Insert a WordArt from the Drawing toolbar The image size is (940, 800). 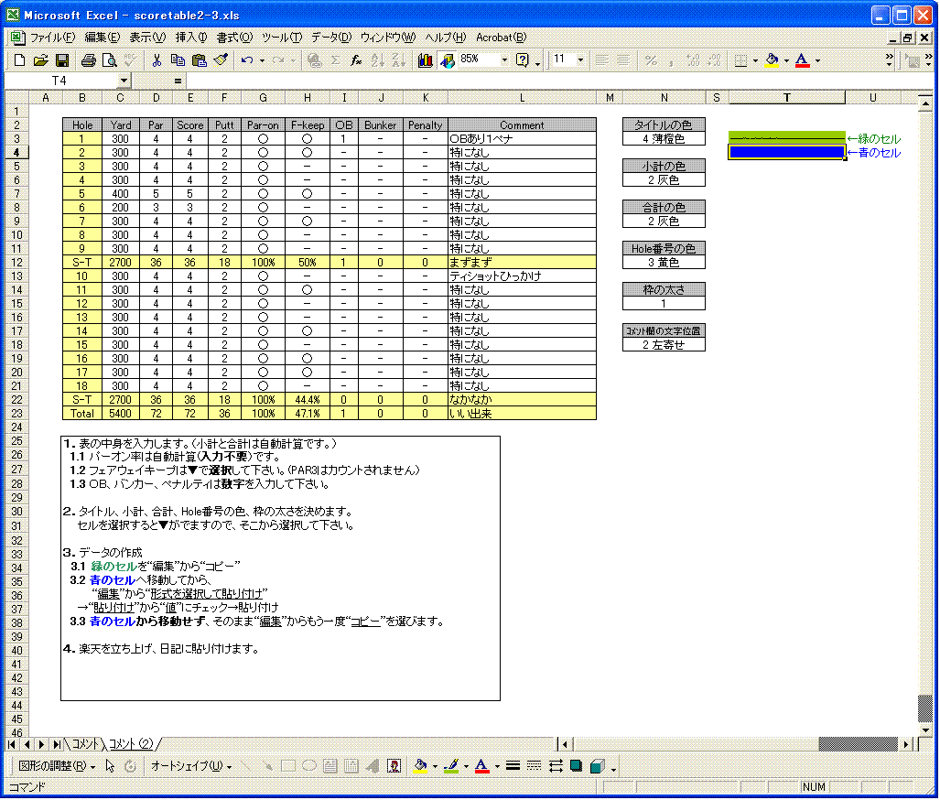pos(373,765)
